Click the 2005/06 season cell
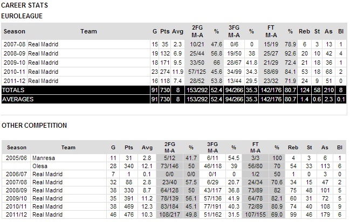The image size is (350, 222). click(x=13, y=157)
